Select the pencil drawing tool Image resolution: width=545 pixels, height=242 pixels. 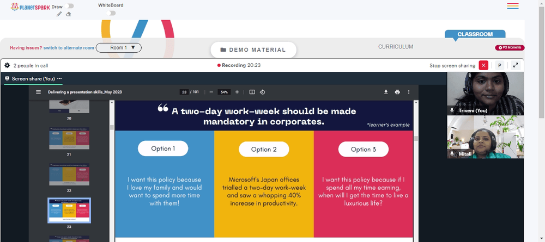click(59, 14)
